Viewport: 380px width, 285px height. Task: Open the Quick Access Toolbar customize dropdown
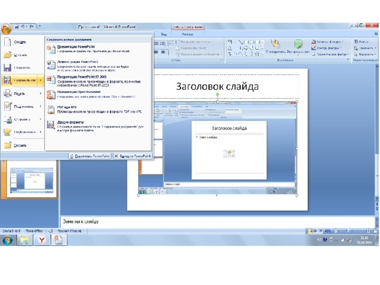point(40,26)
